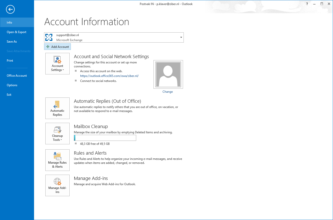Select the Info menu item
Viewport: 333px width, 220px height.
point(17,22)
